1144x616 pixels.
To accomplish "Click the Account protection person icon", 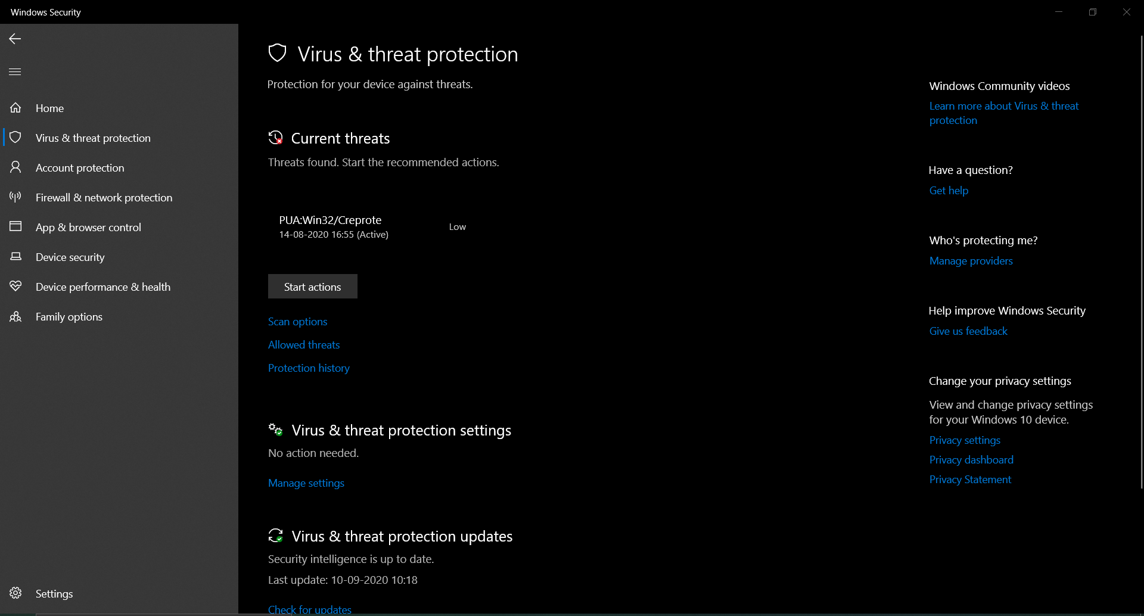I will [15, 167].
